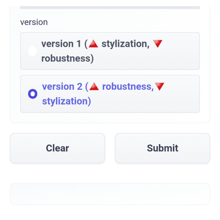Click blank space inside the version 1 card
Image resolution: width=220 pixels, height=220 pixels.
pos(154,59)
